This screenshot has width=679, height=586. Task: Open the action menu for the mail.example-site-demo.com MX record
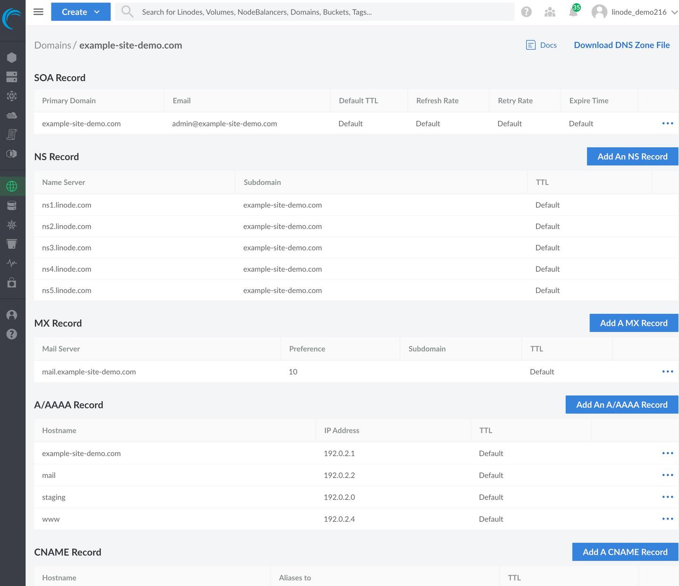click(667, 372)
